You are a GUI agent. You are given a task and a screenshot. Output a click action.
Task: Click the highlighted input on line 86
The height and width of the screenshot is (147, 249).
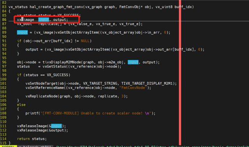[x=44, y=20]
